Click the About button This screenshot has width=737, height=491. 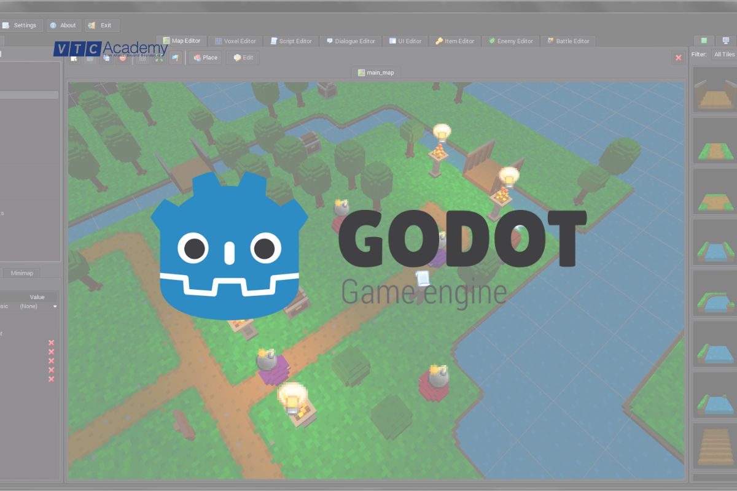click(63, 25)
